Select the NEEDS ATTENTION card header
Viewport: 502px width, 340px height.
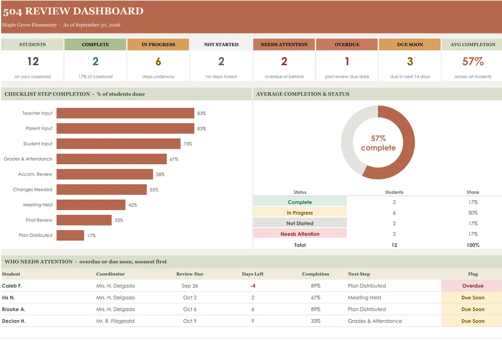(x=284, y=45)
